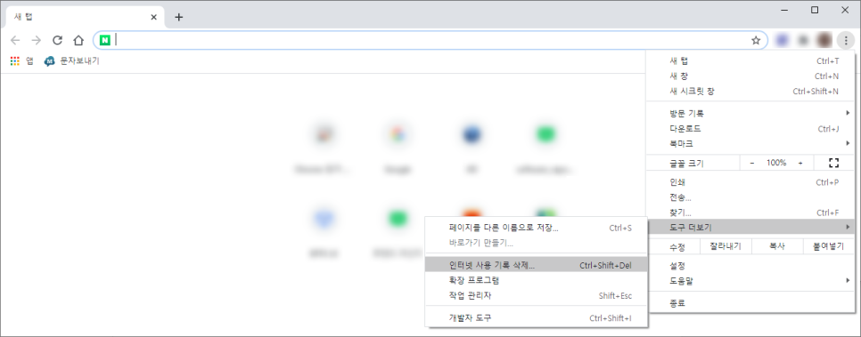Open the 문자보내기 bookmark
Viewport: 861px width, 337px height.
pyautogui.click(x=72, y=61)
